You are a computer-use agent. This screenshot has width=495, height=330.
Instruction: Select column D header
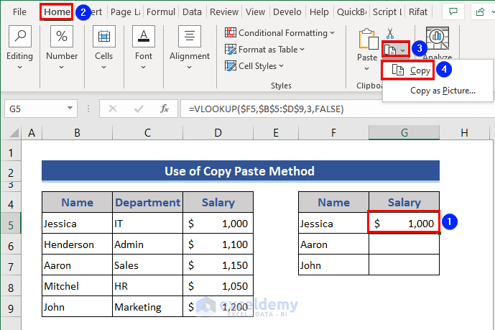(x=218, y=133)
